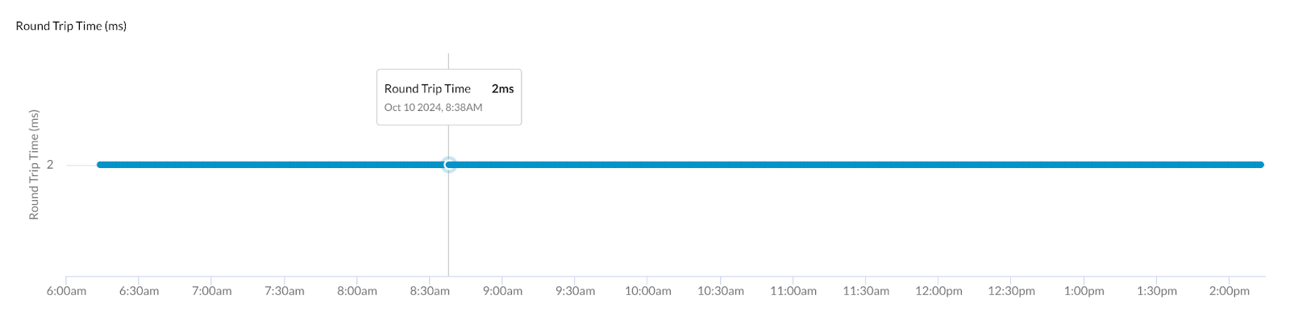Click the 10:30am time axis label
The image size is (1290, 320).
(721, 291)
